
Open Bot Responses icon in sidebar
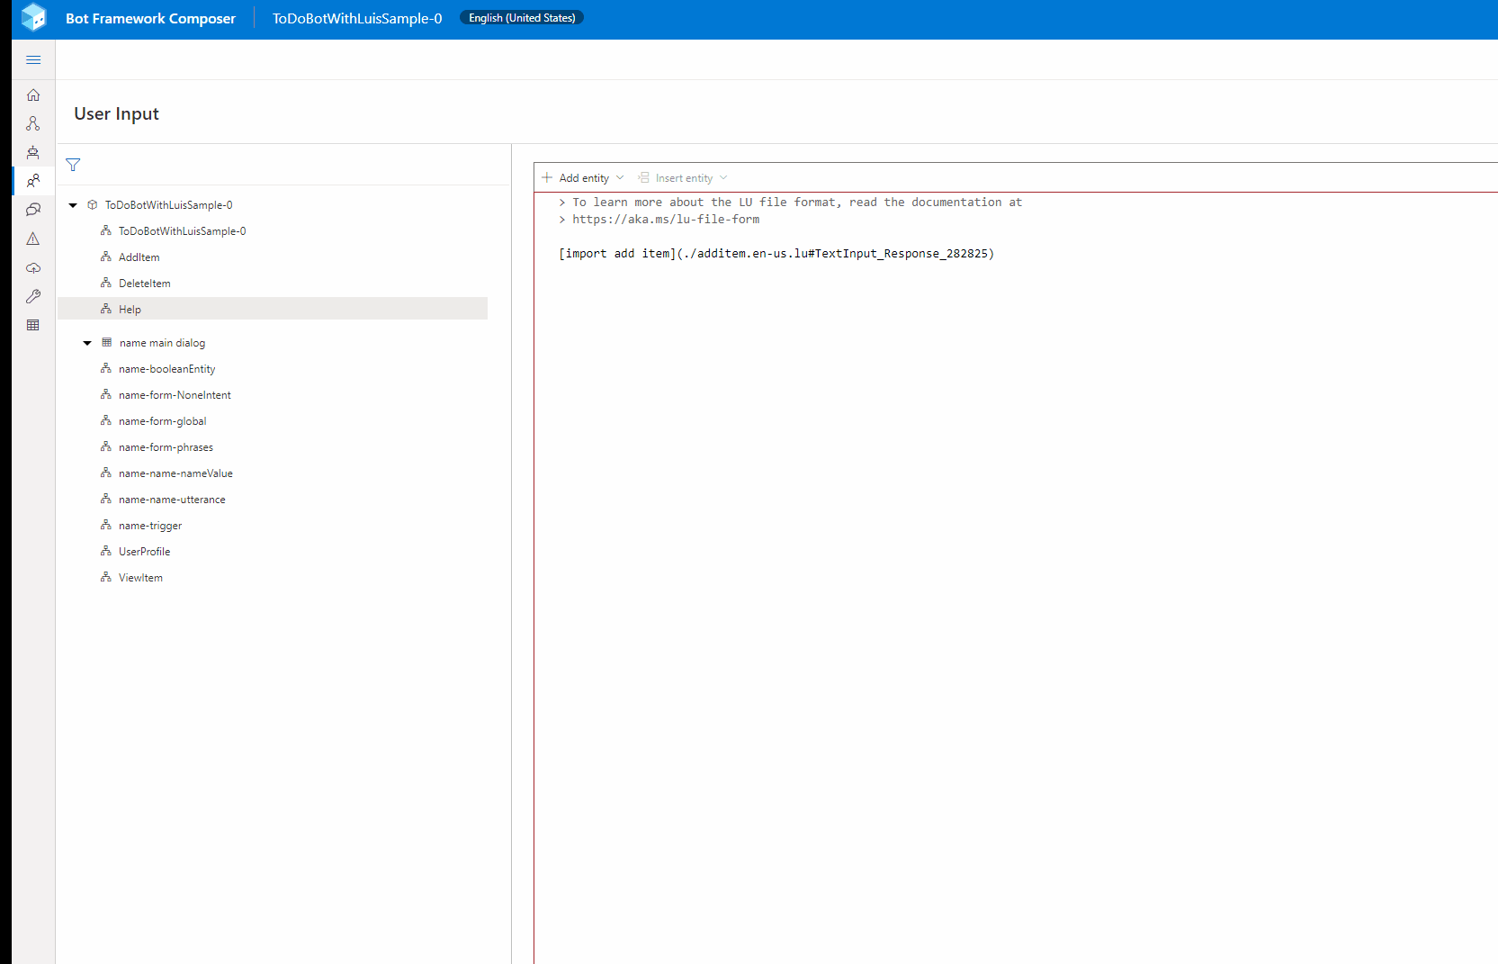coord(33,152)
